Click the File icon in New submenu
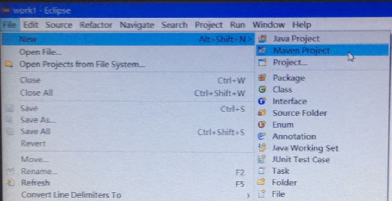The width and height of the screenshot is (392, 201). click(261, 194)
